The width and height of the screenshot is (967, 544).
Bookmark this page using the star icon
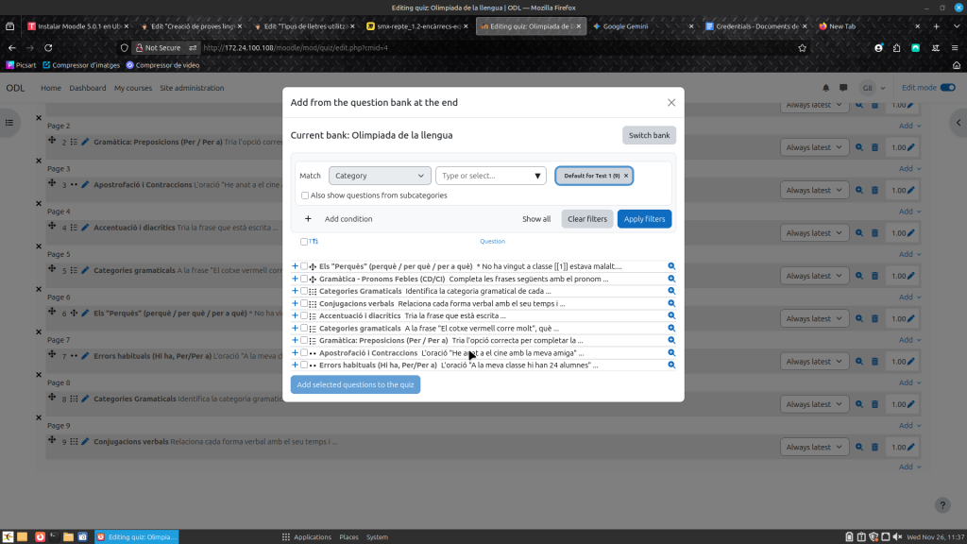point(802,47)
